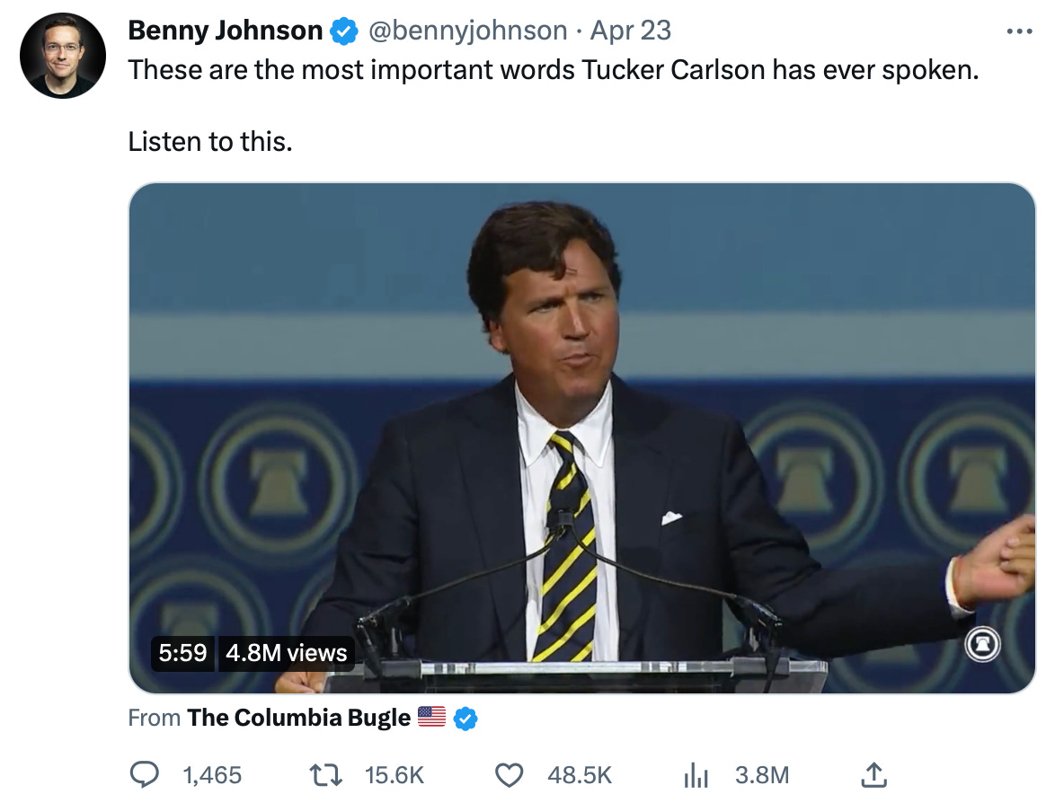Click the 4.8M views video label
The image size is (1064, 812).
point(286,652)
